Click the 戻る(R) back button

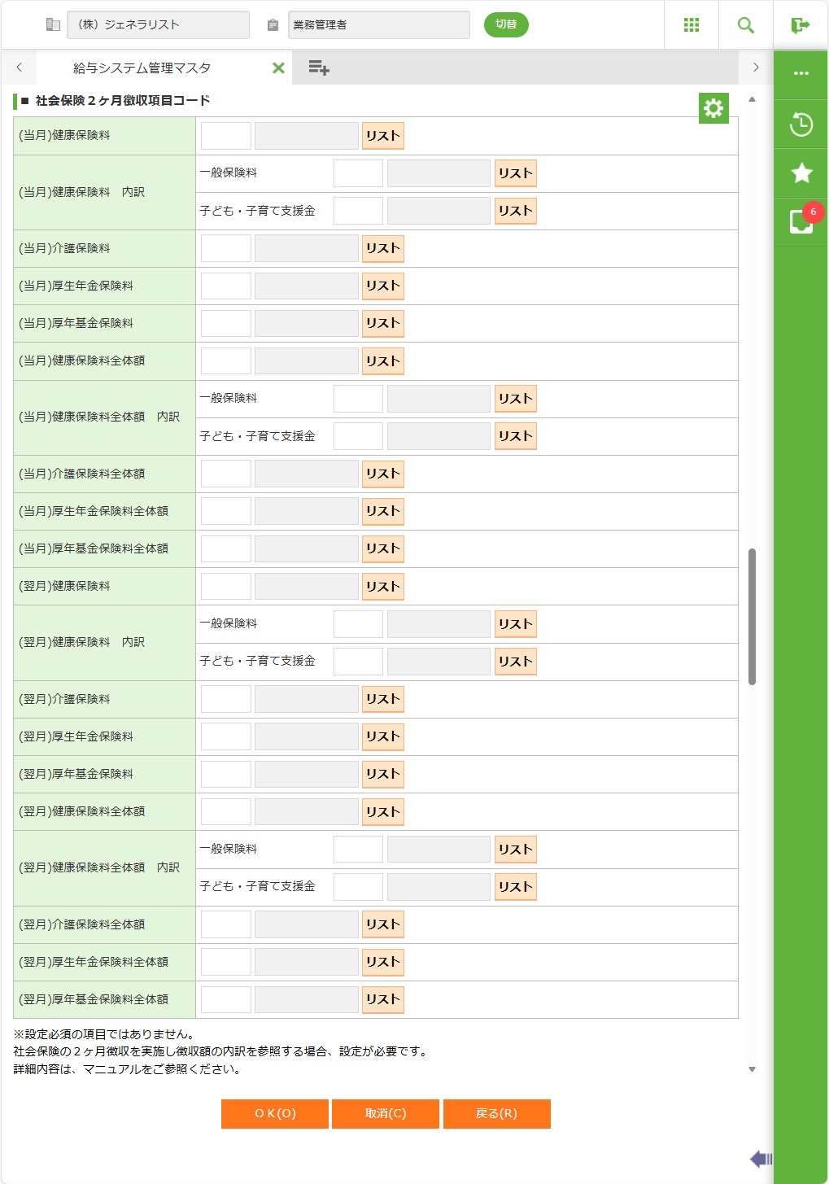pos(496,1114)
